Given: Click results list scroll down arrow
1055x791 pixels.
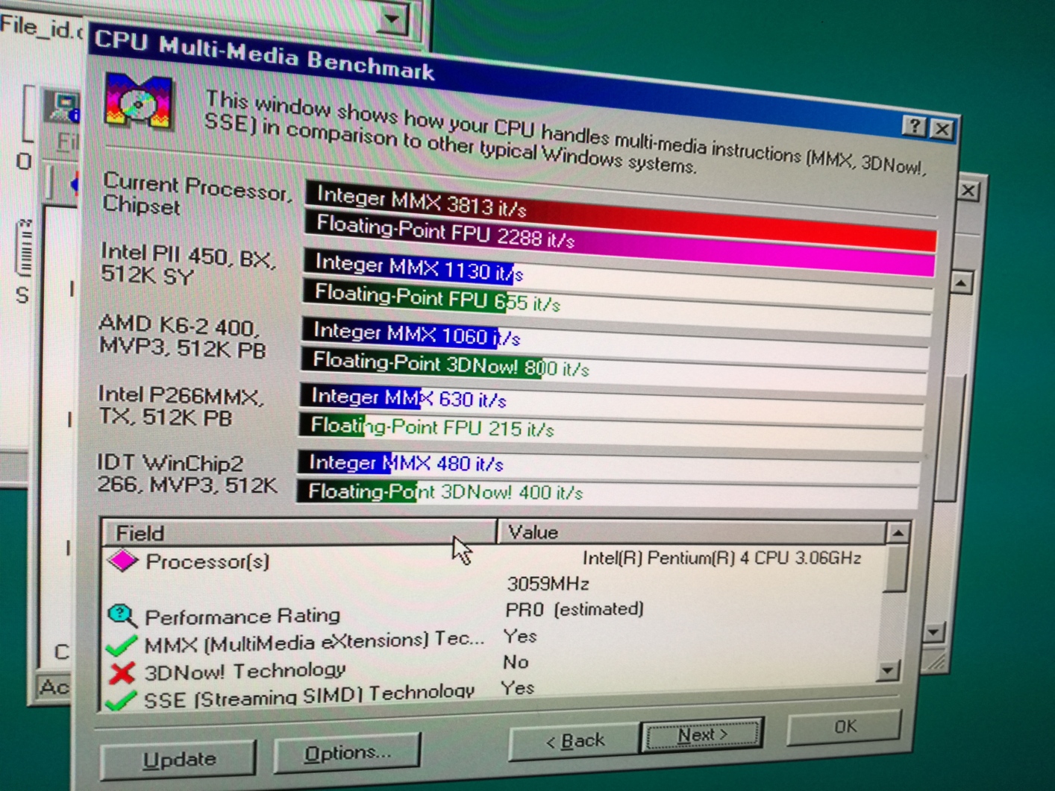Looking at the screenshot, I should (887, 670).
